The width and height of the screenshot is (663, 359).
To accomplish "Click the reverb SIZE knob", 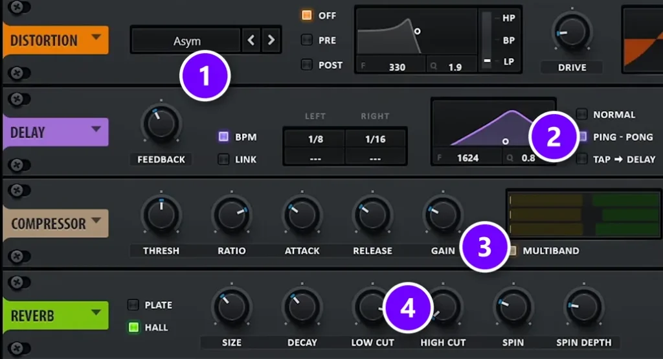I will click(x=232, y=307).
